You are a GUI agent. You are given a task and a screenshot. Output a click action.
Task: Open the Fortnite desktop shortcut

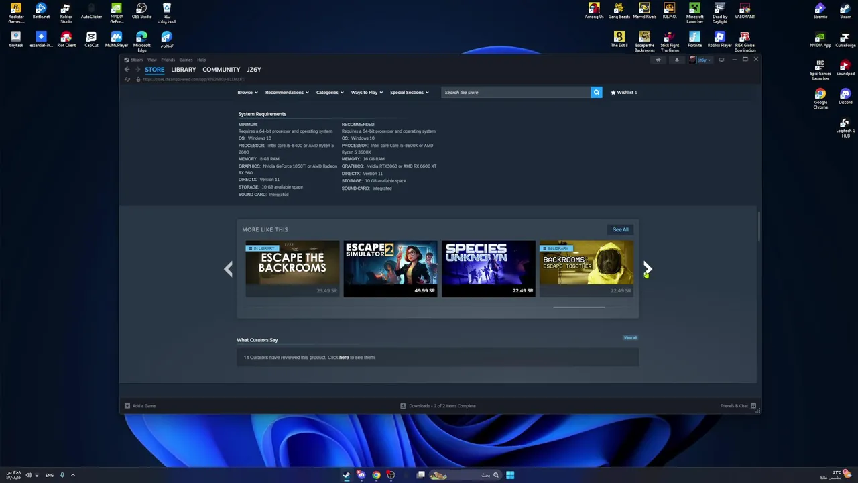click(694, 39)
